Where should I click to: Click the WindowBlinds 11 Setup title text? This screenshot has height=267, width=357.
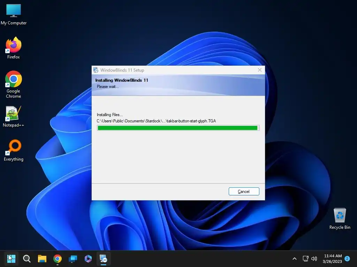pyautogui.click(x=122, y=70)
